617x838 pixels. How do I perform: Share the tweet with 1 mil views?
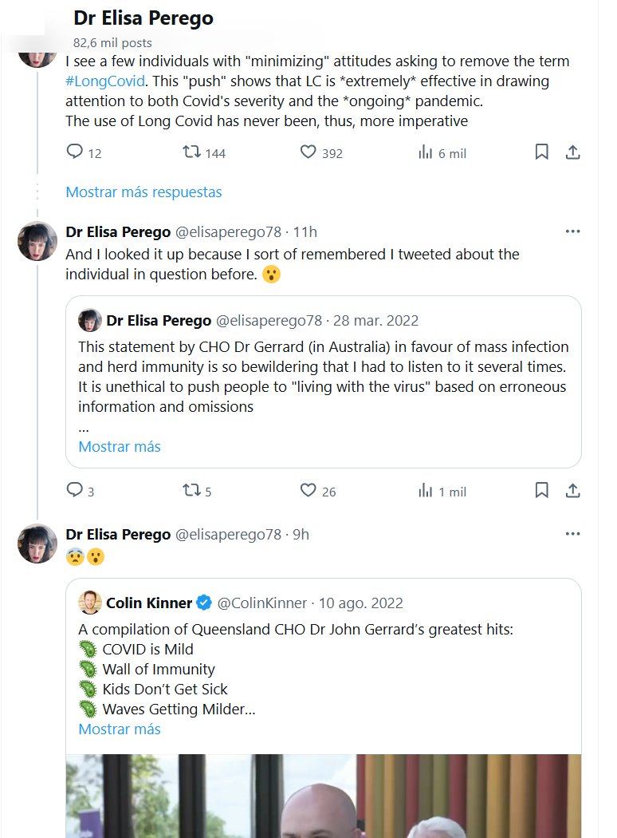coord(572,490)
